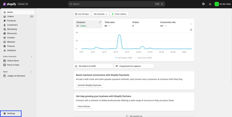Image resolution: width=232 pixels, height=117 pixels.
Task: Open Content in the sidebar
Action: (x=18, y=38)
